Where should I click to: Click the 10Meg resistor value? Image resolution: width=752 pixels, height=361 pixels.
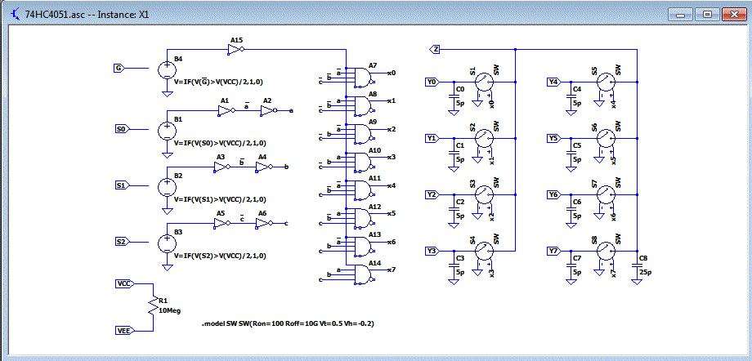pyautogui.click(x=169, y=310)
